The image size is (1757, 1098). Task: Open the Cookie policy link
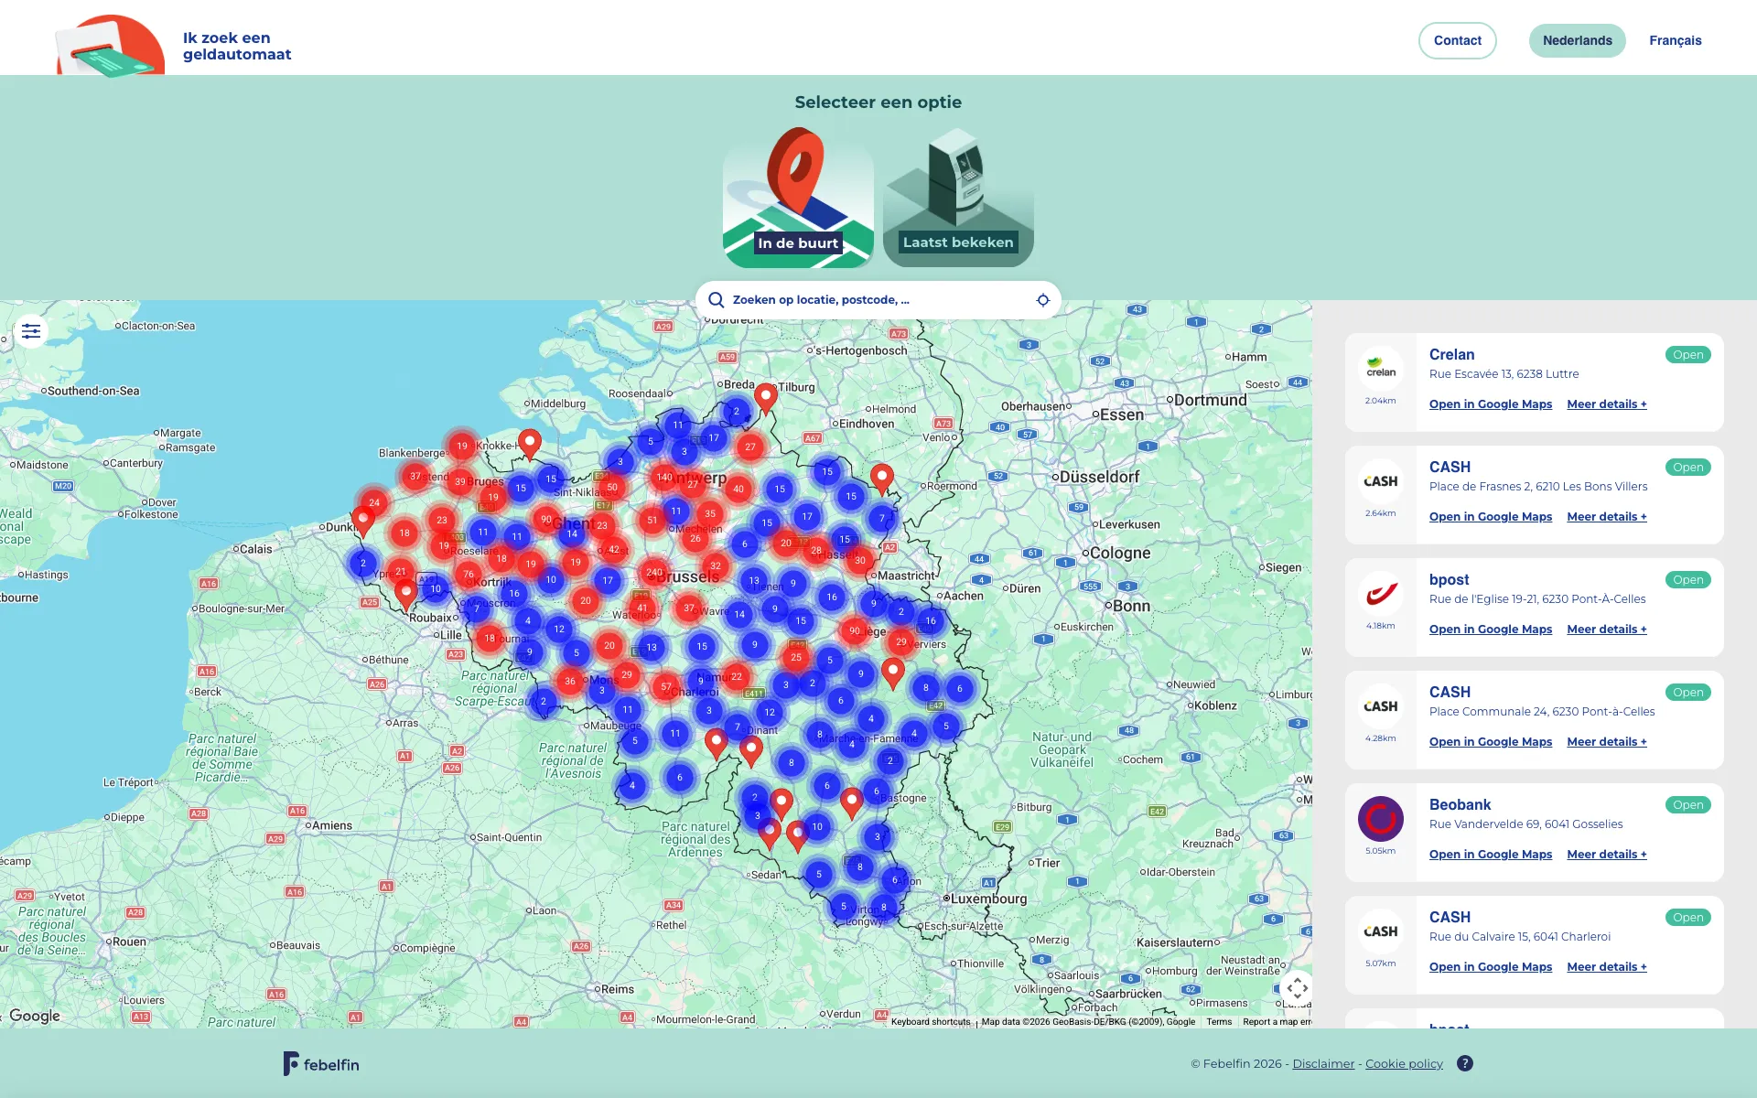click(1404, 1063)
